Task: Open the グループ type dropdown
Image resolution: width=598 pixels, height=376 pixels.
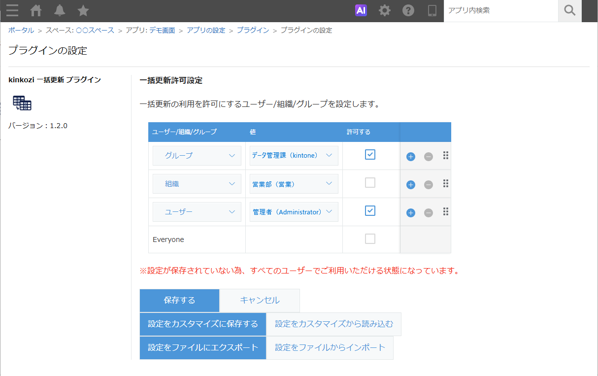Action: coord(197,155)
